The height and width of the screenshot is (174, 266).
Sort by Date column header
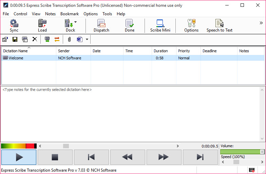click(x=107, y=51)
